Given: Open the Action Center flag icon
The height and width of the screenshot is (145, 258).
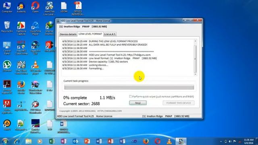Looking at the screenshot, I should (235, 141).
